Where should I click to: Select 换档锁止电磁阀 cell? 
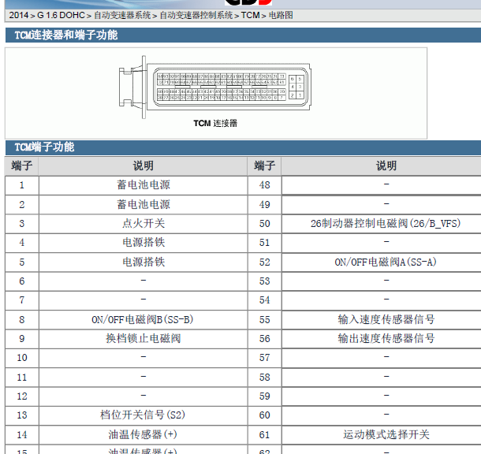[x=144, y=339]
